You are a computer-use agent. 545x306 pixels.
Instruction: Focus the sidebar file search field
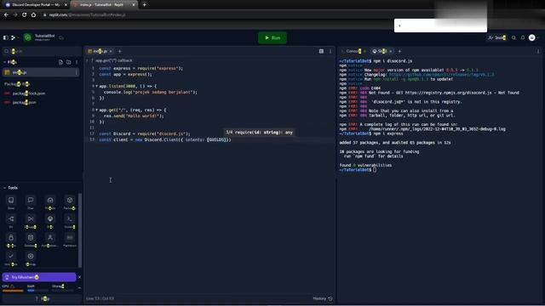tap(41, 51)
